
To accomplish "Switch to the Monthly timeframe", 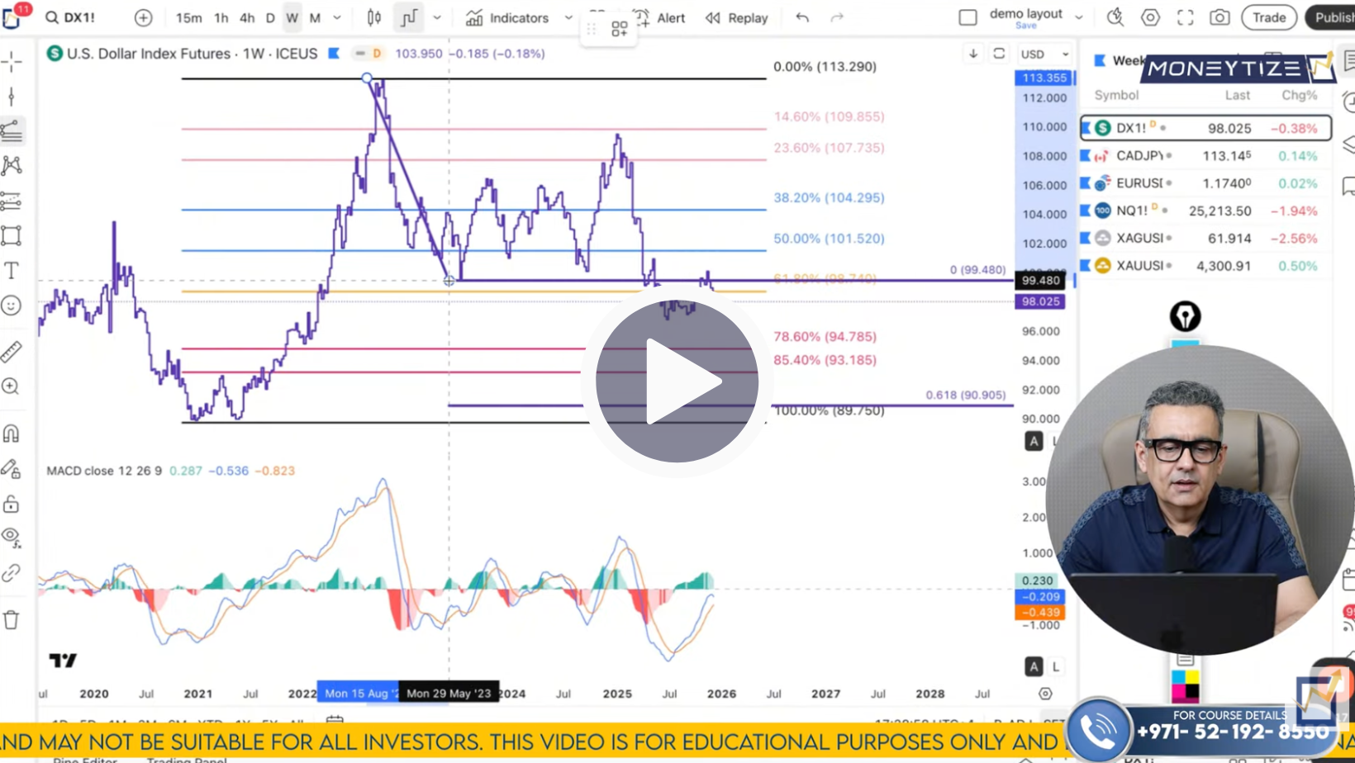I will coord(314,17).
